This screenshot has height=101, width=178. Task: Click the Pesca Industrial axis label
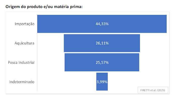click(21, 62)
